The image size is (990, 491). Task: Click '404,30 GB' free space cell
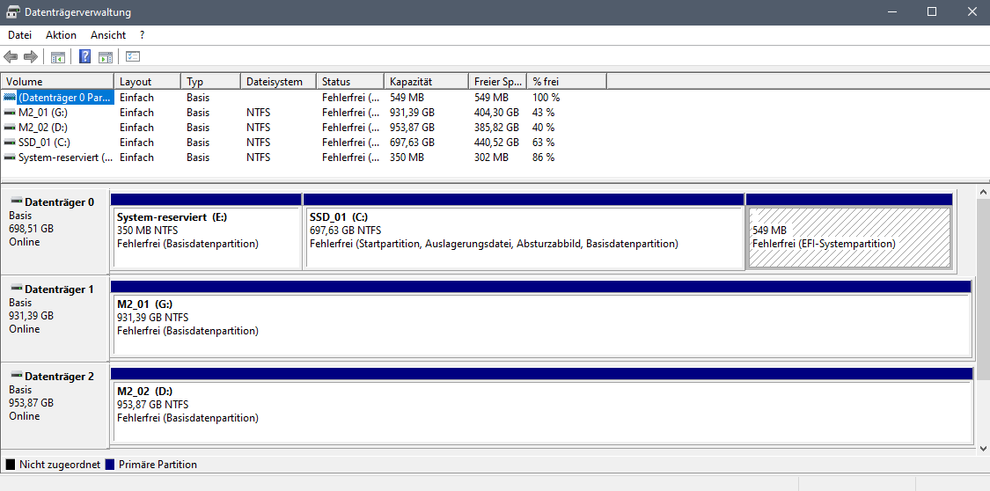click(496, 113)
